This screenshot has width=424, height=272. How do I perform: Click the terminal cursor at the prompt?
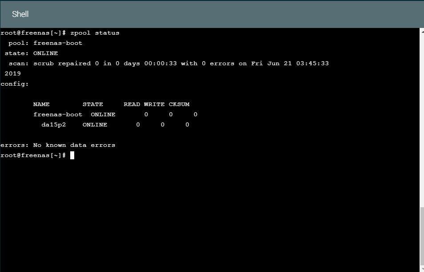(x=72, y=155)
